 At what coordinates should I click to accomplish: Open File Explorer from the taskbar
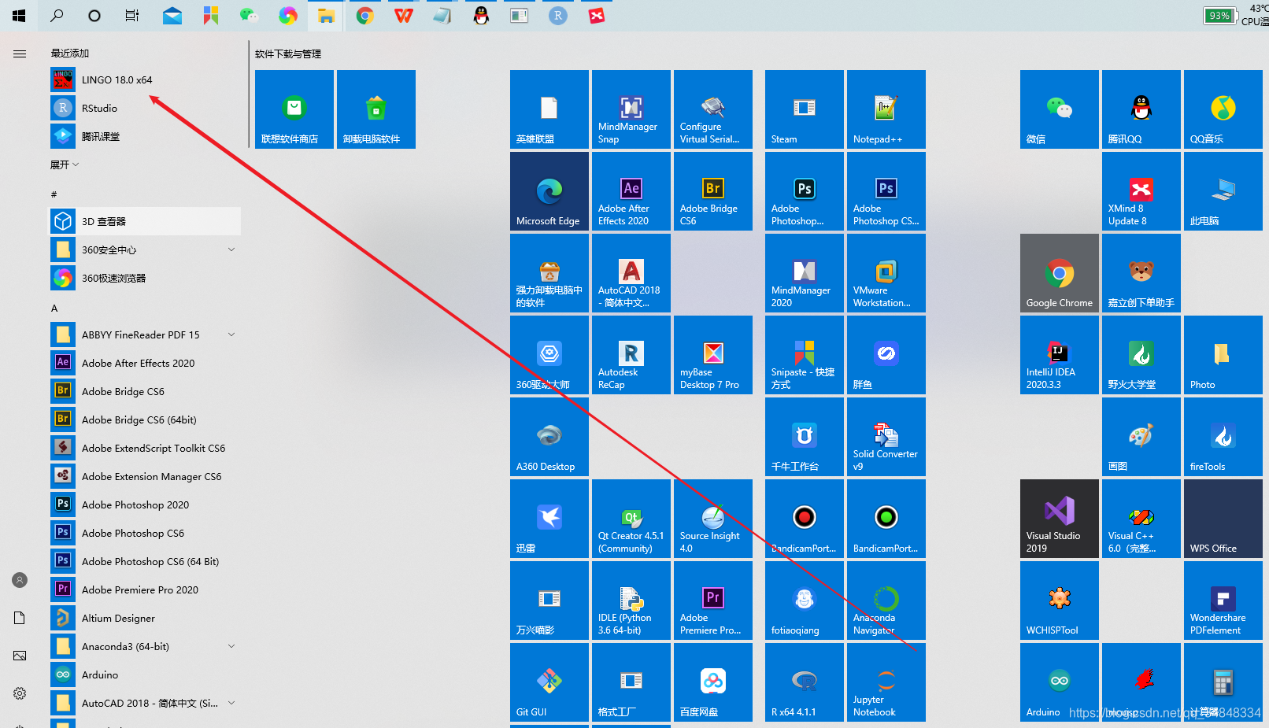click(326, 16)
